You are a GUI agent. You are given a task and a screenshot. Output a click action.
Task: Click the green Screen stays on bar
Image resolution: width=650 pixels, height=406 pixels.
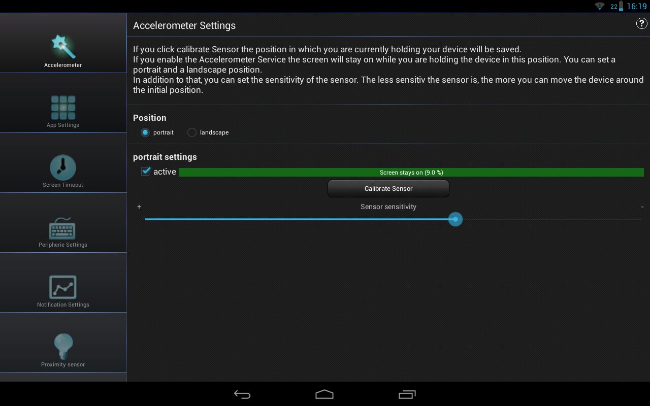pyautogui.click(x=411, y=173)
